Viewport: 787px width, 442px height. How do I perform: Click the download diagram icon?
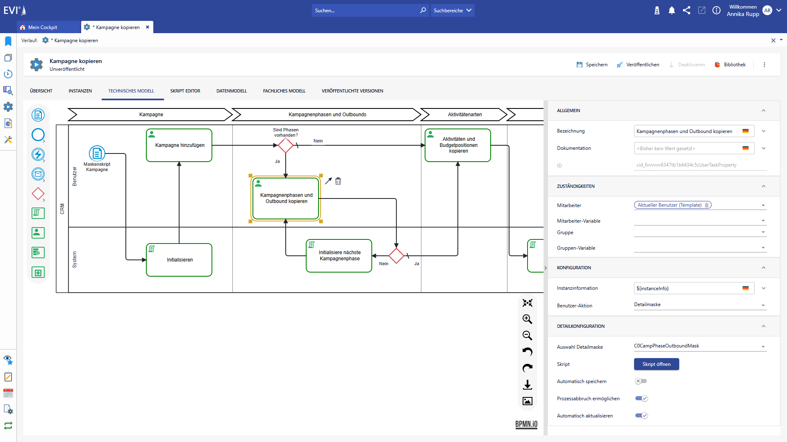point(527,385)
